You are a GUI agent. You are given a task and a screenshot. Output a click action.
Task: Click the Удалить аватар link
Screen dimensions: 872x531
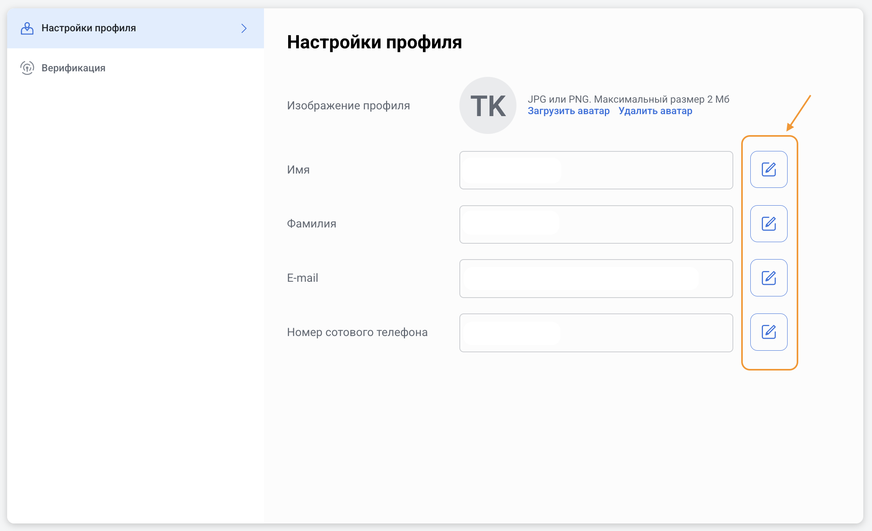(x=655, y=111)
